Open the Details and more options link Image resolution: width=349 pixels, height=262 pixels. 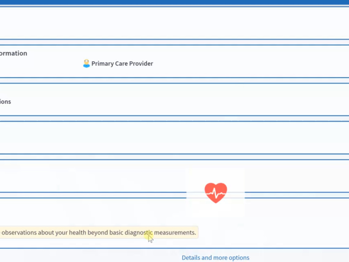pos(215,257)
